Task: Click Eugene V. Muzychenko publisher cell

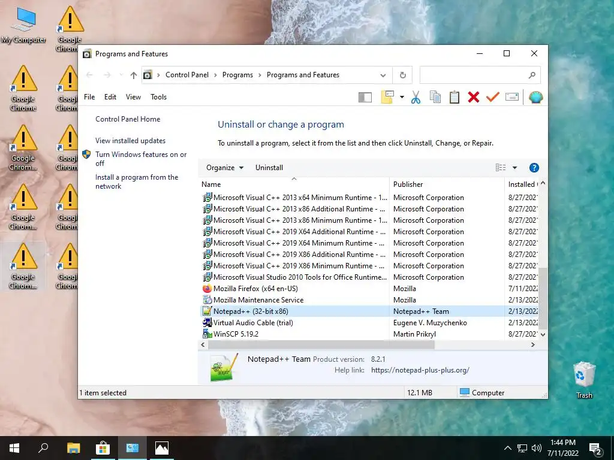Action: click(x=430, y=323)
